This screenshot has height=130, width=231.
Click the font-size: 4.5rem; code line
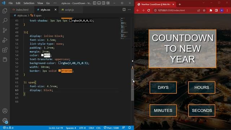click(44, 86)
